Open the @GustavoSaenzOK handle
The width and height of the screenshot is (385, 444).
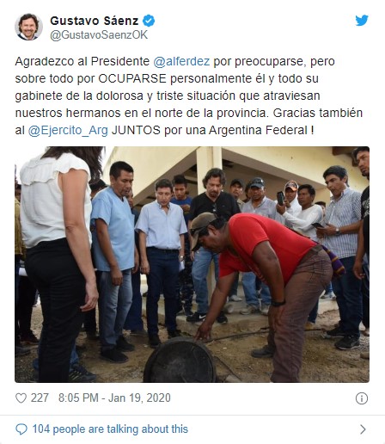[99, 35]
